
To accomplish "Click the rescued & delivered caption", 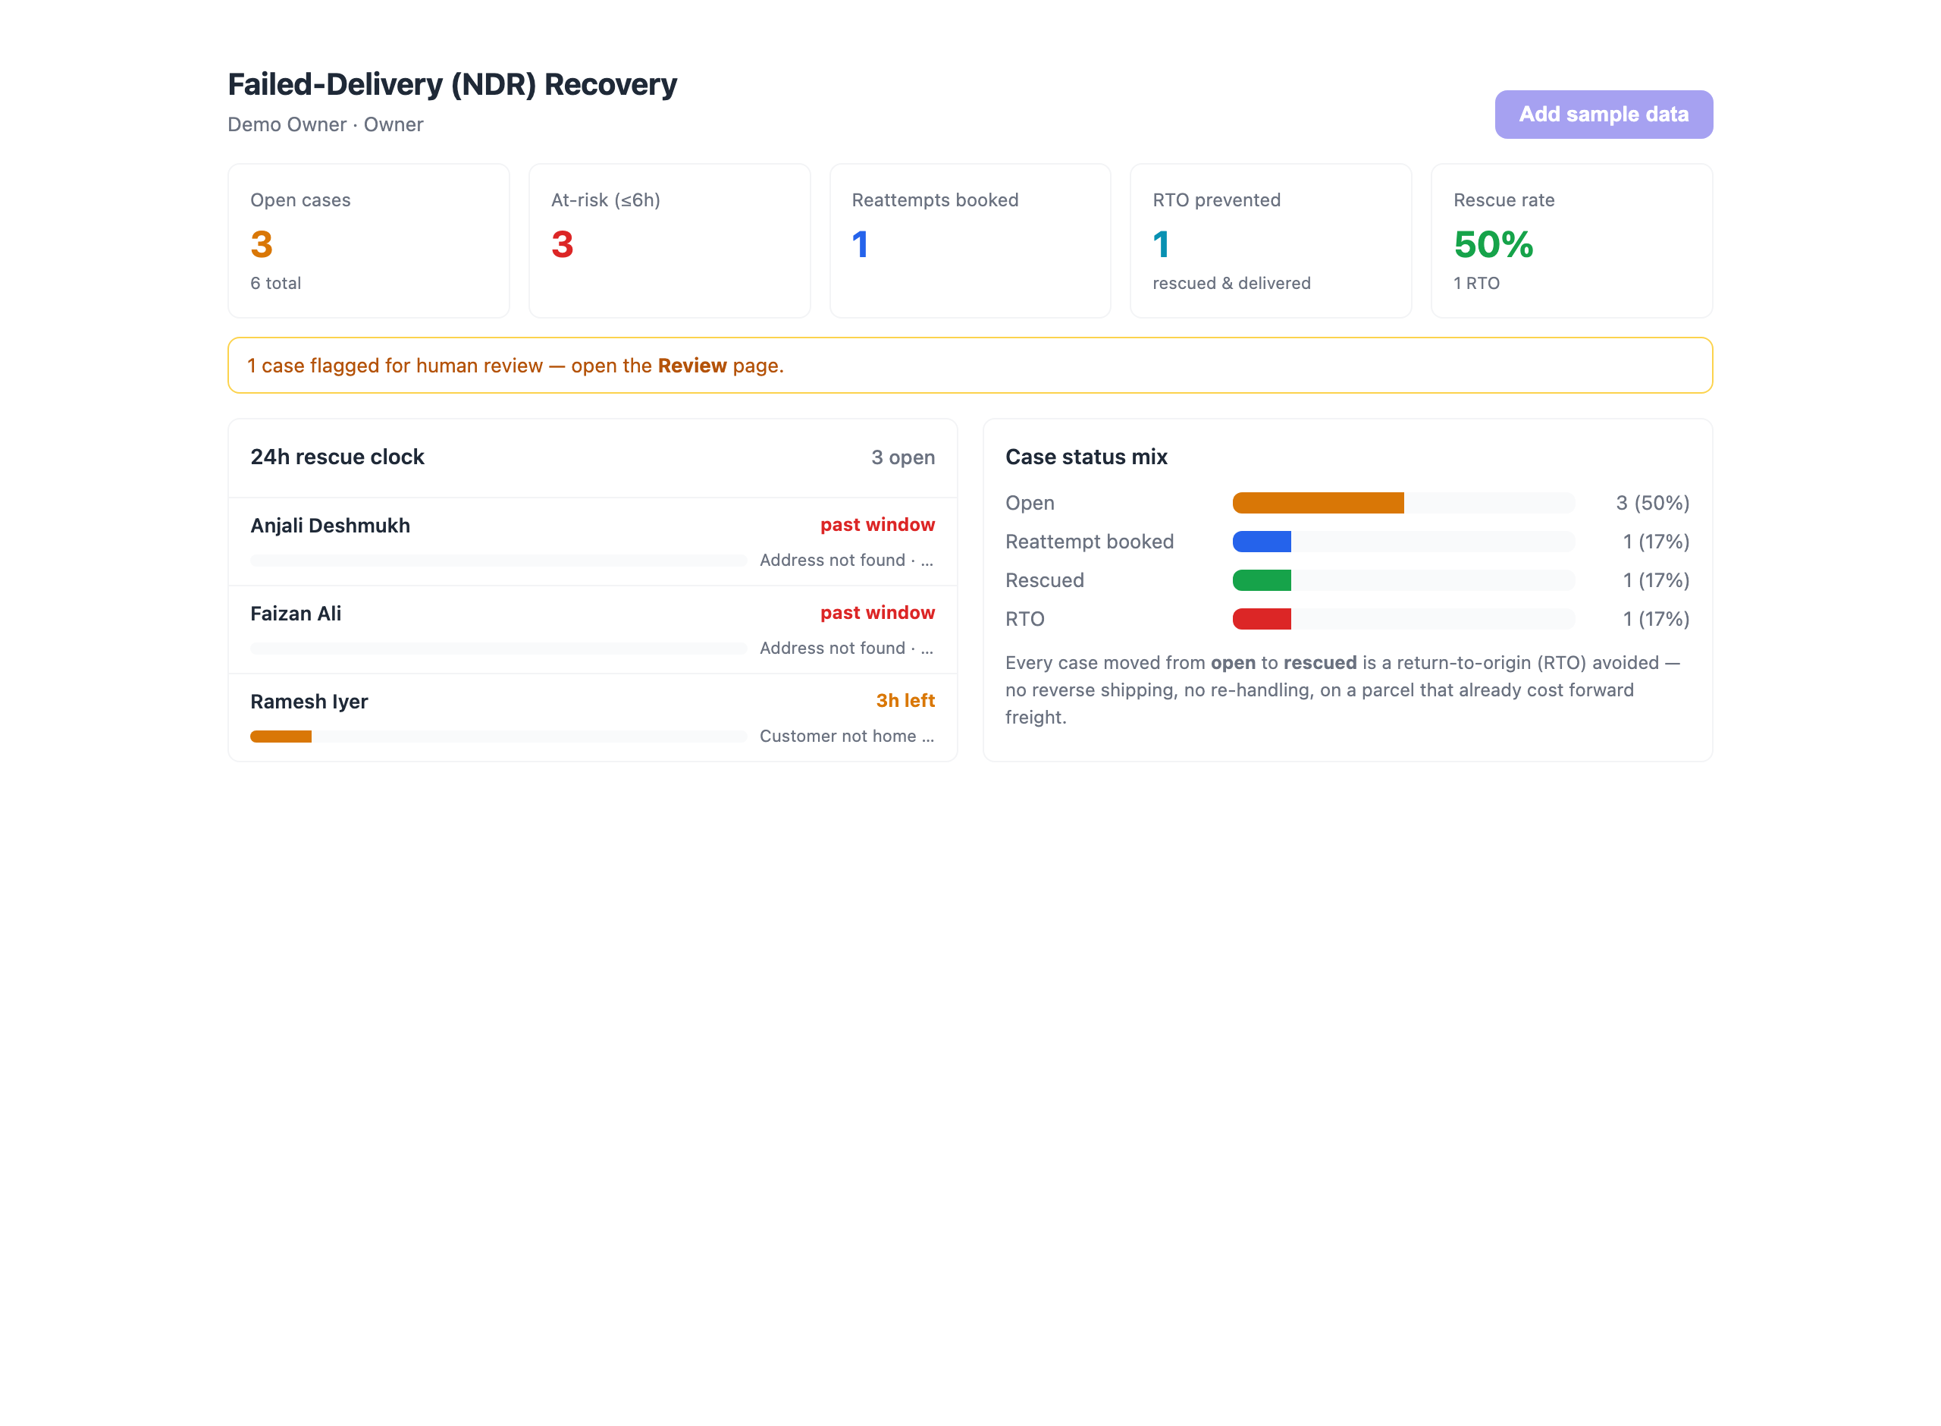I will point(1231,283).
